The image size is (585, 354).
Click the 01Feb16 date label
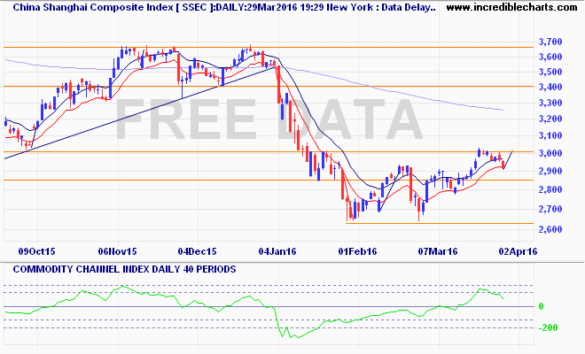point(357,251)
